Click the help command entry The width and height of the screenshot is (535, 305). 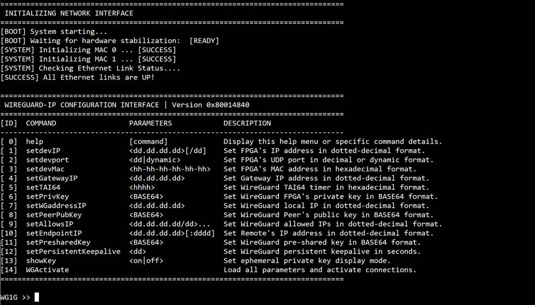pyautogui.click(x=34, y=141)
